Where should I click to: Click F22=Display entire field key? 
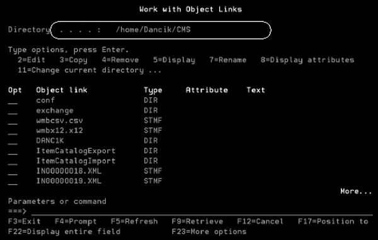coord(64,232)
